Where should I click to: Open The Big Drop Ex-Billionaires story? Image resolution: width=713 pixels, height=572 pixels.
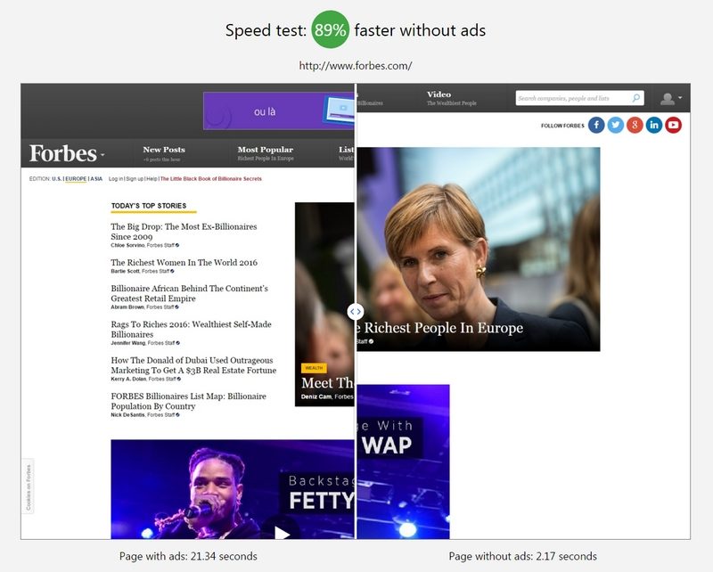pyautogui.click(x=184, y=232)
